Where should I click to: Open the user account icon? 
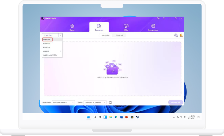pos(158,18)
